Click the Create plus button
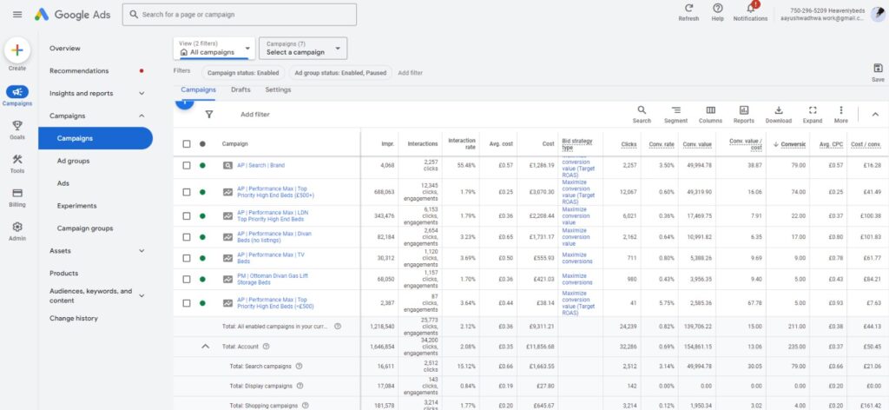This screenshot has height=410, width=889. [17, 50]
